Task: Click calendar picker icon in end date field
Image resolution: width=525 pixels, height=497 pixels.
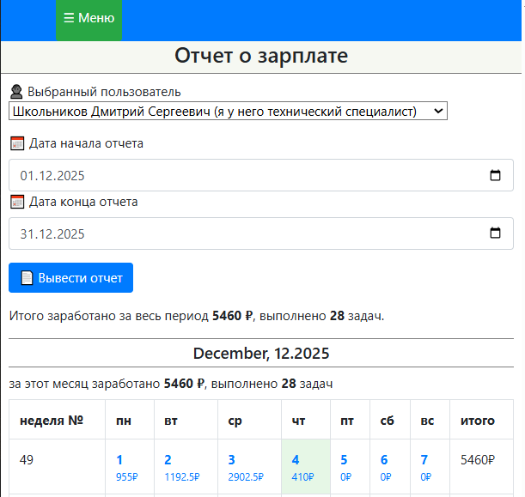Action: pyautogui.click(x=495, y=233)
